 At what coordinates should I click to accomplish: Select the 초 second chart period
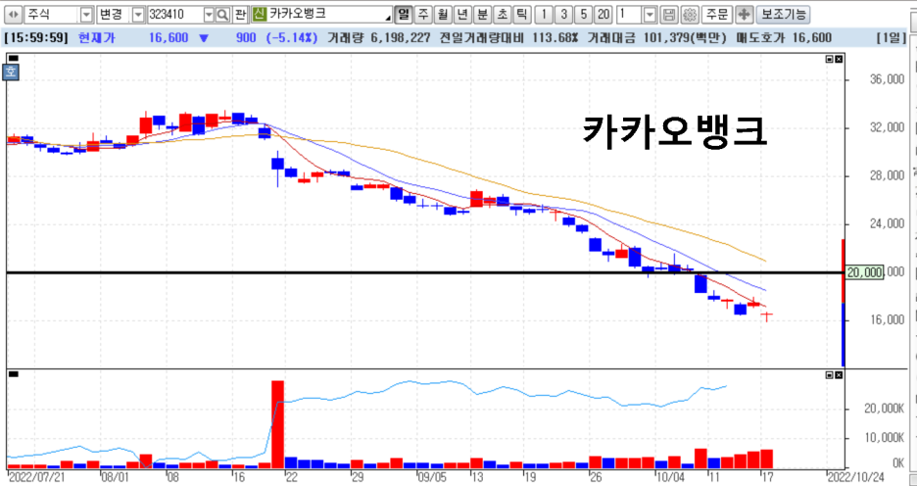click(x=503, y=15)
